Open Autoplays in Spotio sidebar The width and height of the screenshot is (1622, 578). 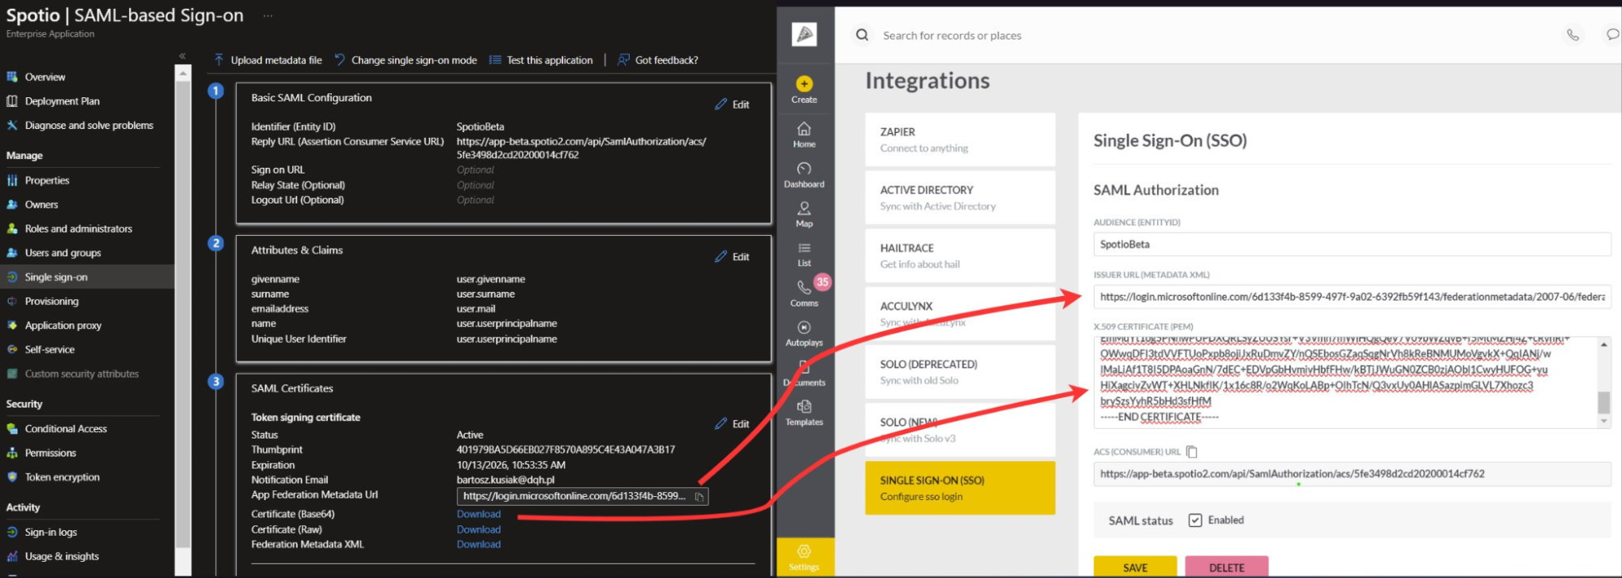[x=804, y=333]
